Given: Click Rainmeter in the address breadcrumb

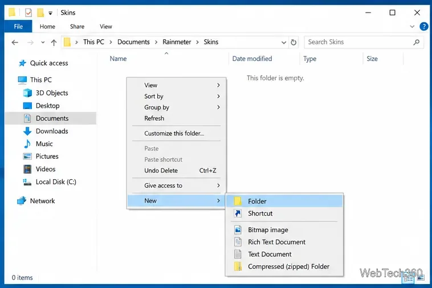Looking at the screenshot, I should click(x=177, y=42).
